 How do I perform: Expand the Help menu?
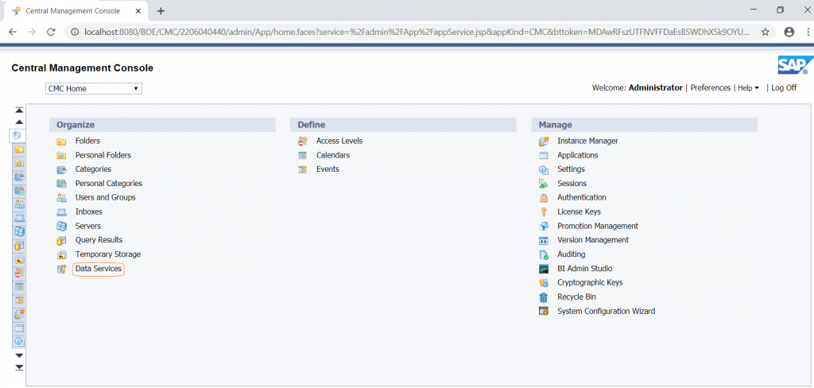(x=749, y=87)
